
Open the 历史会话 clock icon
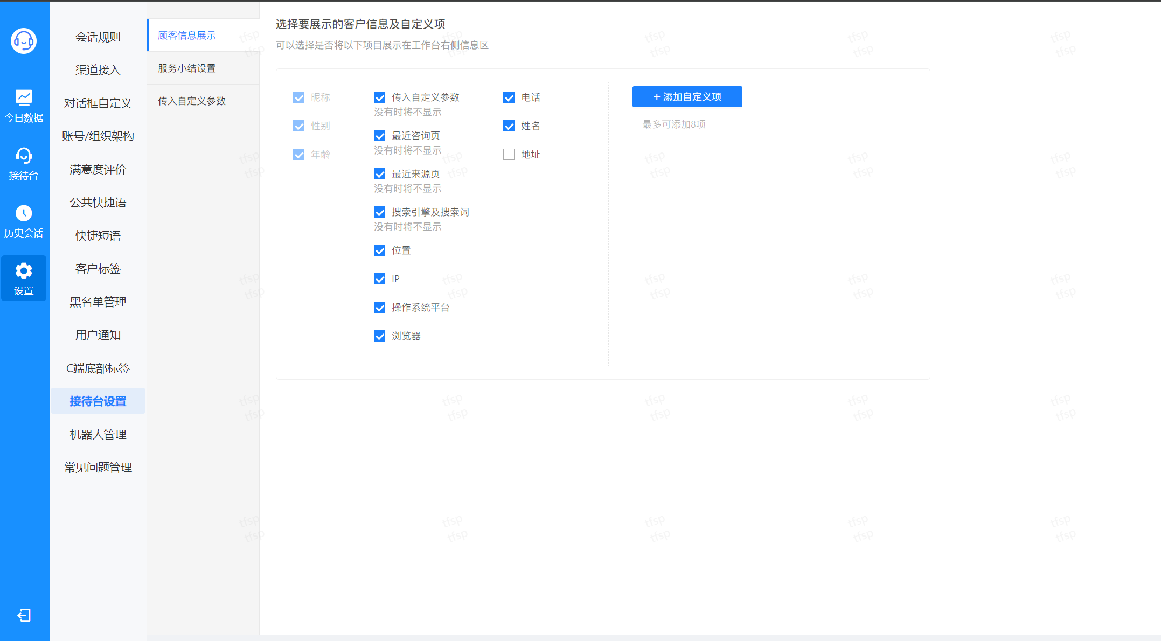click(24, 213)
